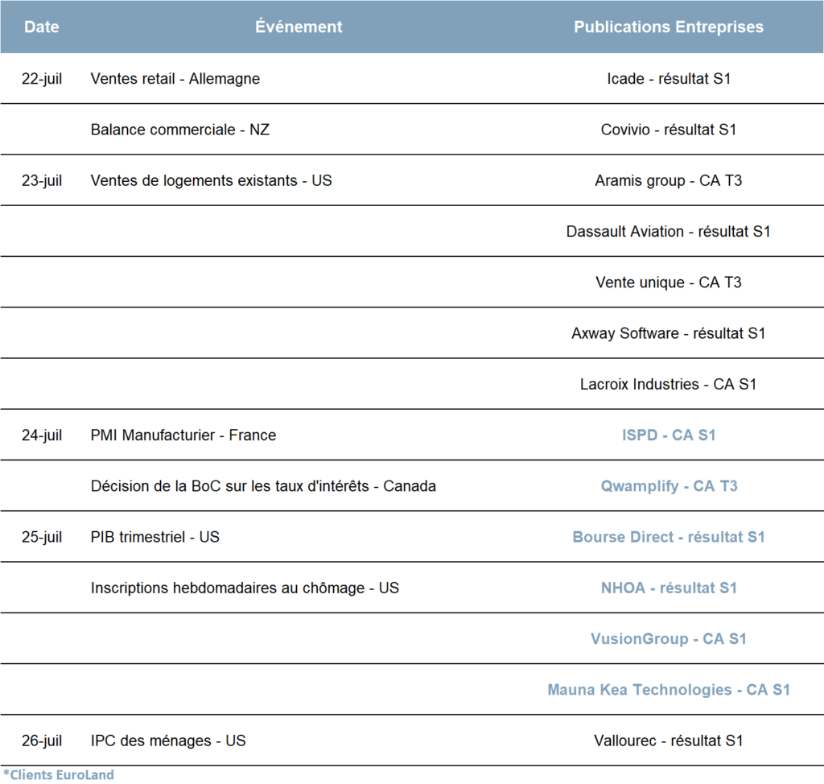Click the *Clients EuroLand footnote
The height and width of the screenshot is (784, 824).
click(x=58, y=774)
